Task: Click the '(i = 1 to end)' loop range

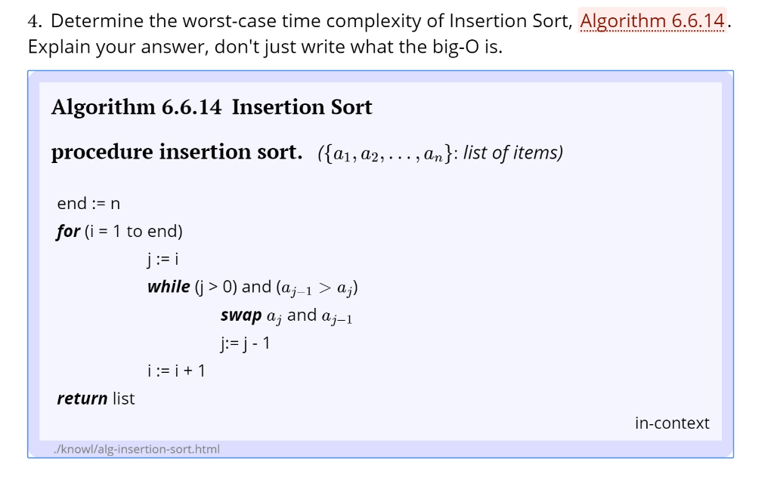Action: click(133, 231)
